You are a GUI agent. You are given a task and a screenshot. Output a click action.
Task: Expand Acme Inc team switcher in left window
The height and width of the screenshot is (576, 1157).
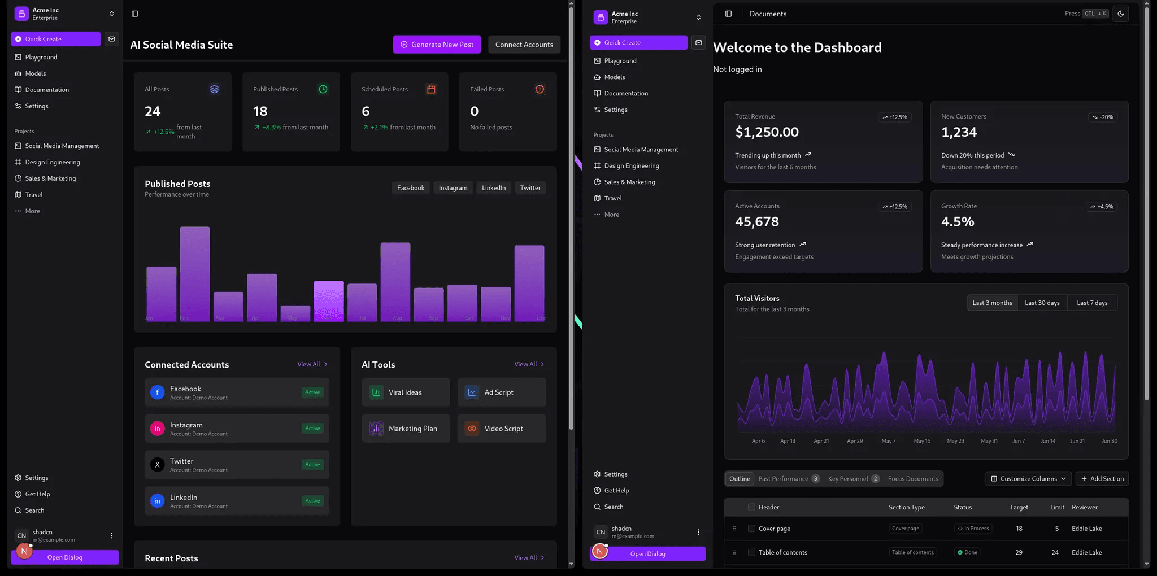pos(111,14)
